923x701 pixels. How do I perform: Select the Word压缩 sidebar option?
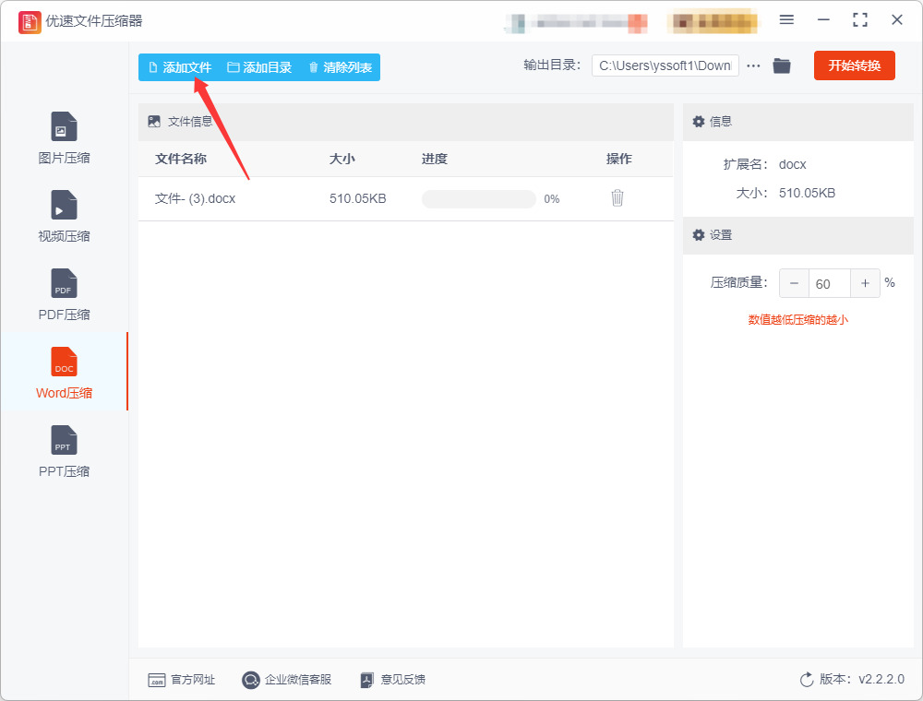click(64, 373)
